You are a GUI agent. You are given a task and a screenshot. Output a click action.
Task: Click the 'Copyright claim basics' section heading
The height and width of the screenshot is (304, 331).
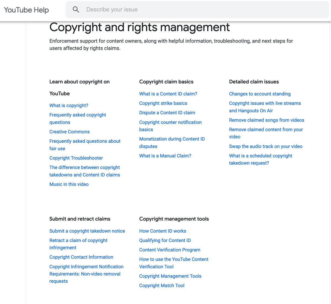click(166, 82)
